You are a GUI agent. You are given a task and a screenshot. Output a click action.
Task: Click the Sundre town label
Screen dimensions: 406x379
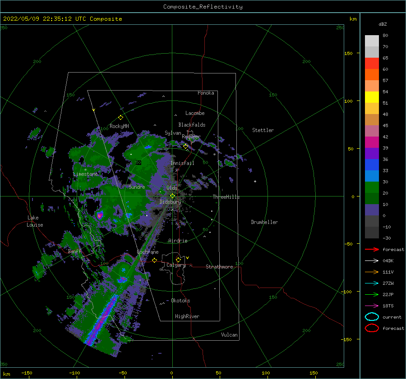click(x=137, y=187)
